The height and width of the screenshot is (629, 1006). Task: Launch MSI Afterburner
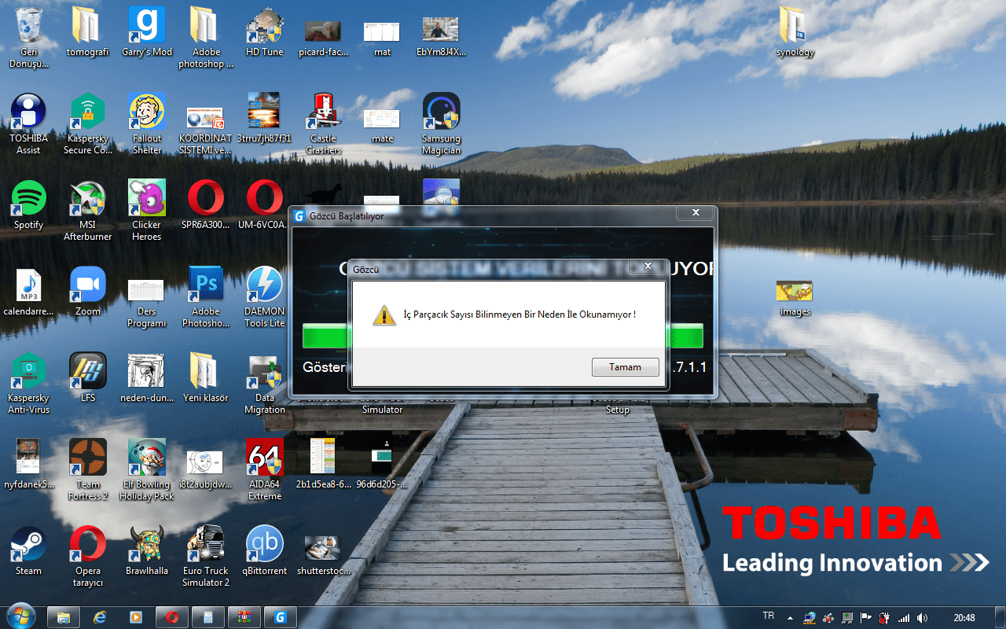pyautogui.click(x=88, y=210)
